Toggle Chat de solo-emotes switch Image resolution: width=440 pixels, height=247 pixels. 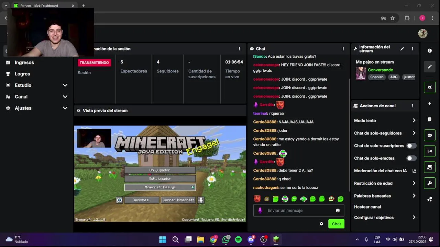click(x=411, y=158)
